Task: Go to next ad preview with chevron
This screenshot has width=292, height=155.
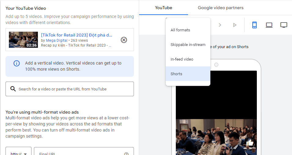Action: pos(220,25)
